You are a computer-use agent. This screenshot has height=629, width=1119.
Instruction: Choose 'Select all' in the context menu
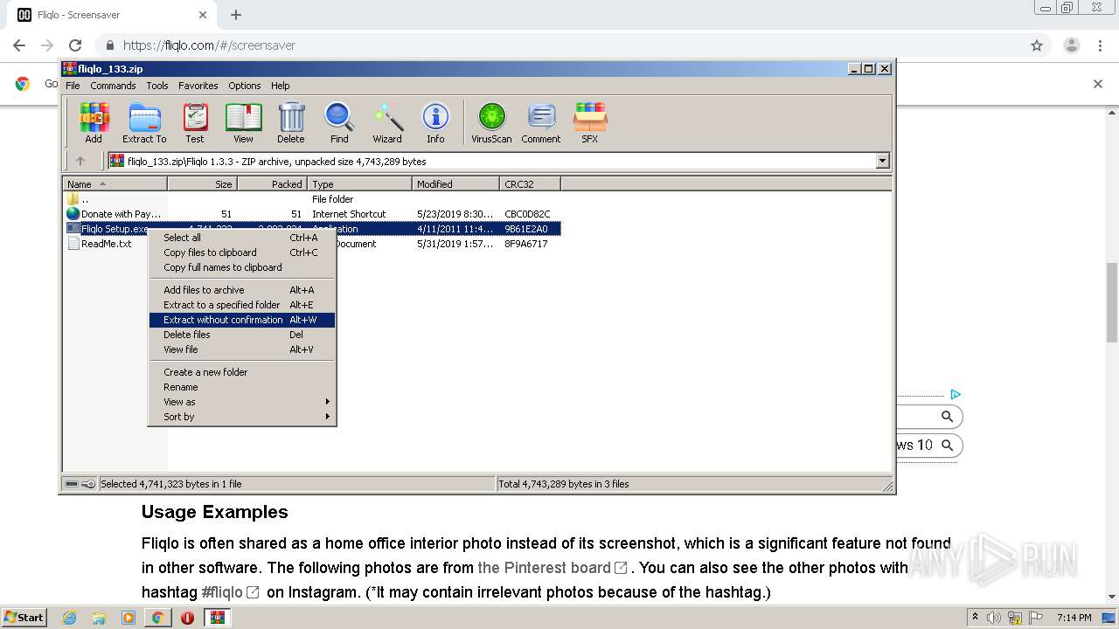pyautogui.click(x=242, y=238)
